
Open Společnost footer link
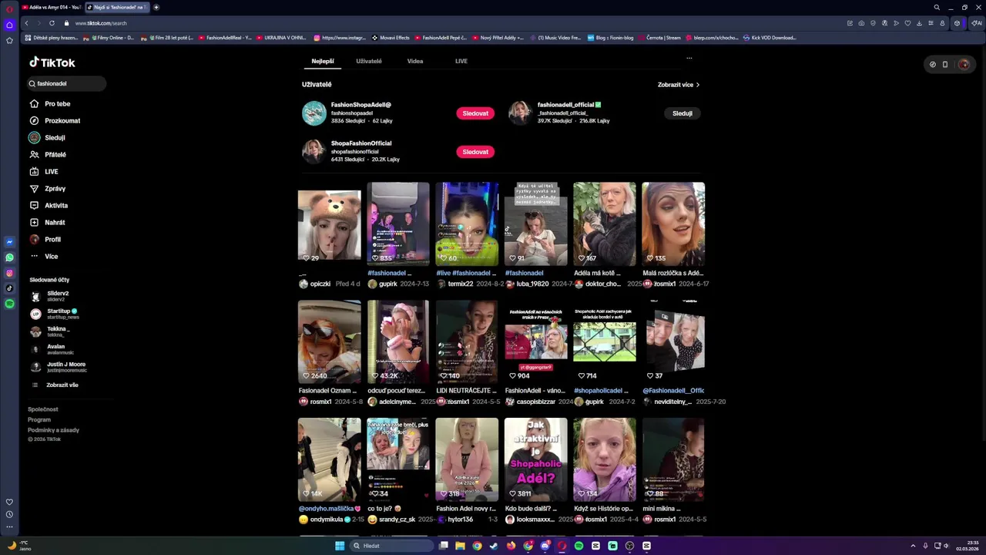43,409
